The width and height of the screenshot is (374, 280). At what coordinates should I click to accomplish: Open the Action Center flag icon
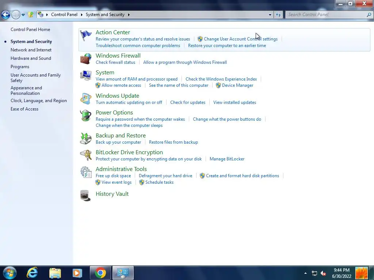tap(85, 36)
